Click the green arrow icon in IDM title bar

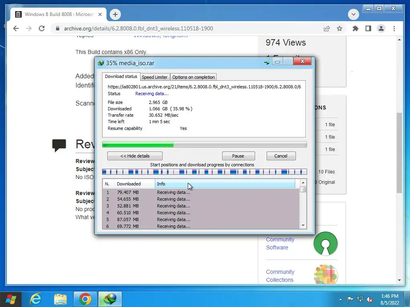tap(267, 63)
